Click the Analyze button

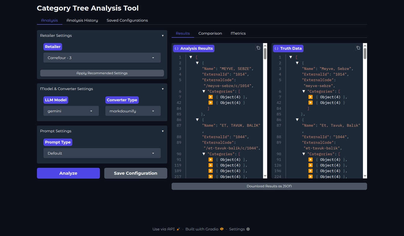point(68,173)
